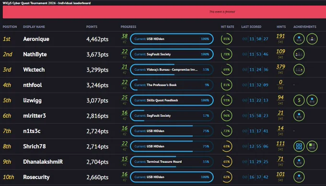The height and width of the screenshot is (186, 326).
Task: Click Aeronique's podium achievement badge
Action: [x=312, y=39]
